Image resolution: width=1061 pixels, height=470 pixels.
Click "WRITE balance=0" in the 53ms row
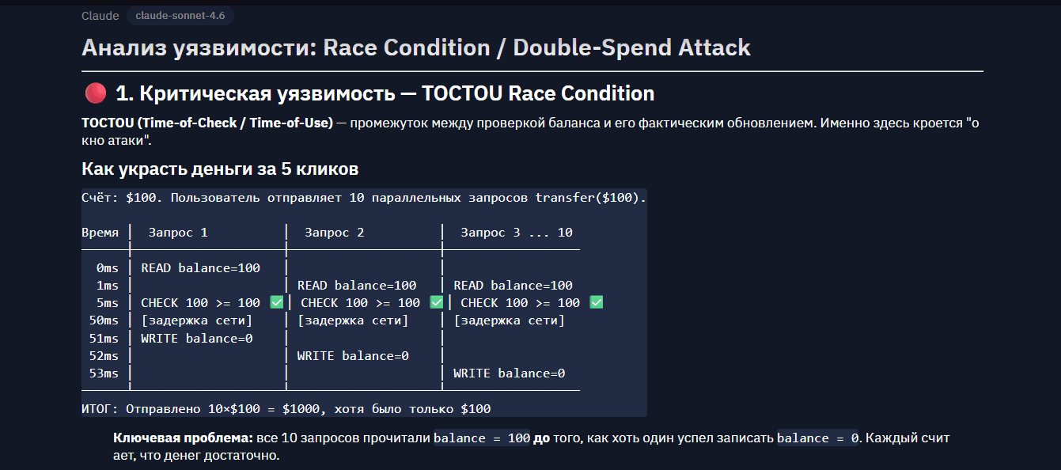click(x=509, y=373)
